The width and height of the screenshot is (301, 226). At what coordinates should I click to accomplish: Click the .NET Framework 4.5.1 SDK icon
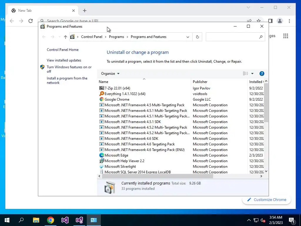coord(101,122)
